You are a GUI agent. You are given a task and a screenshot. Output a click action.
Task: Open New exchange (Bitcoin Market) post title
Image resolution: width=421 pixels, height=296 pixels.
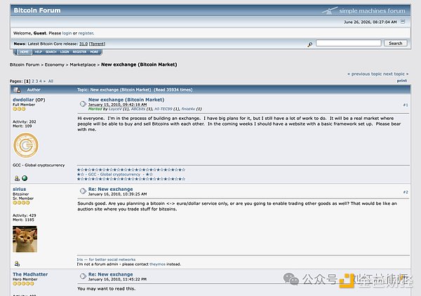pos(126,100)
